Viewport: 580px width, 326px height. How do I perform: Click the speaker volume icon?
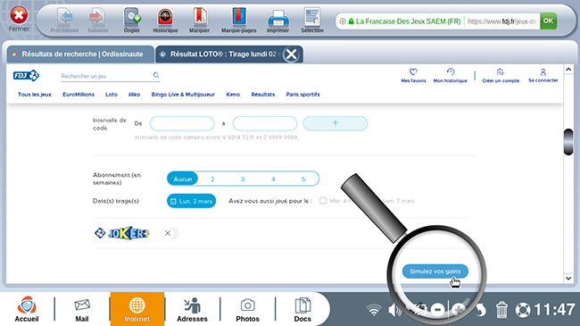click(x=394, y=310)
